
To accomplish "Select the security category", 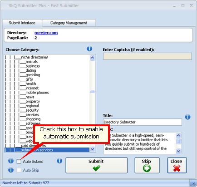I will 32,110.
